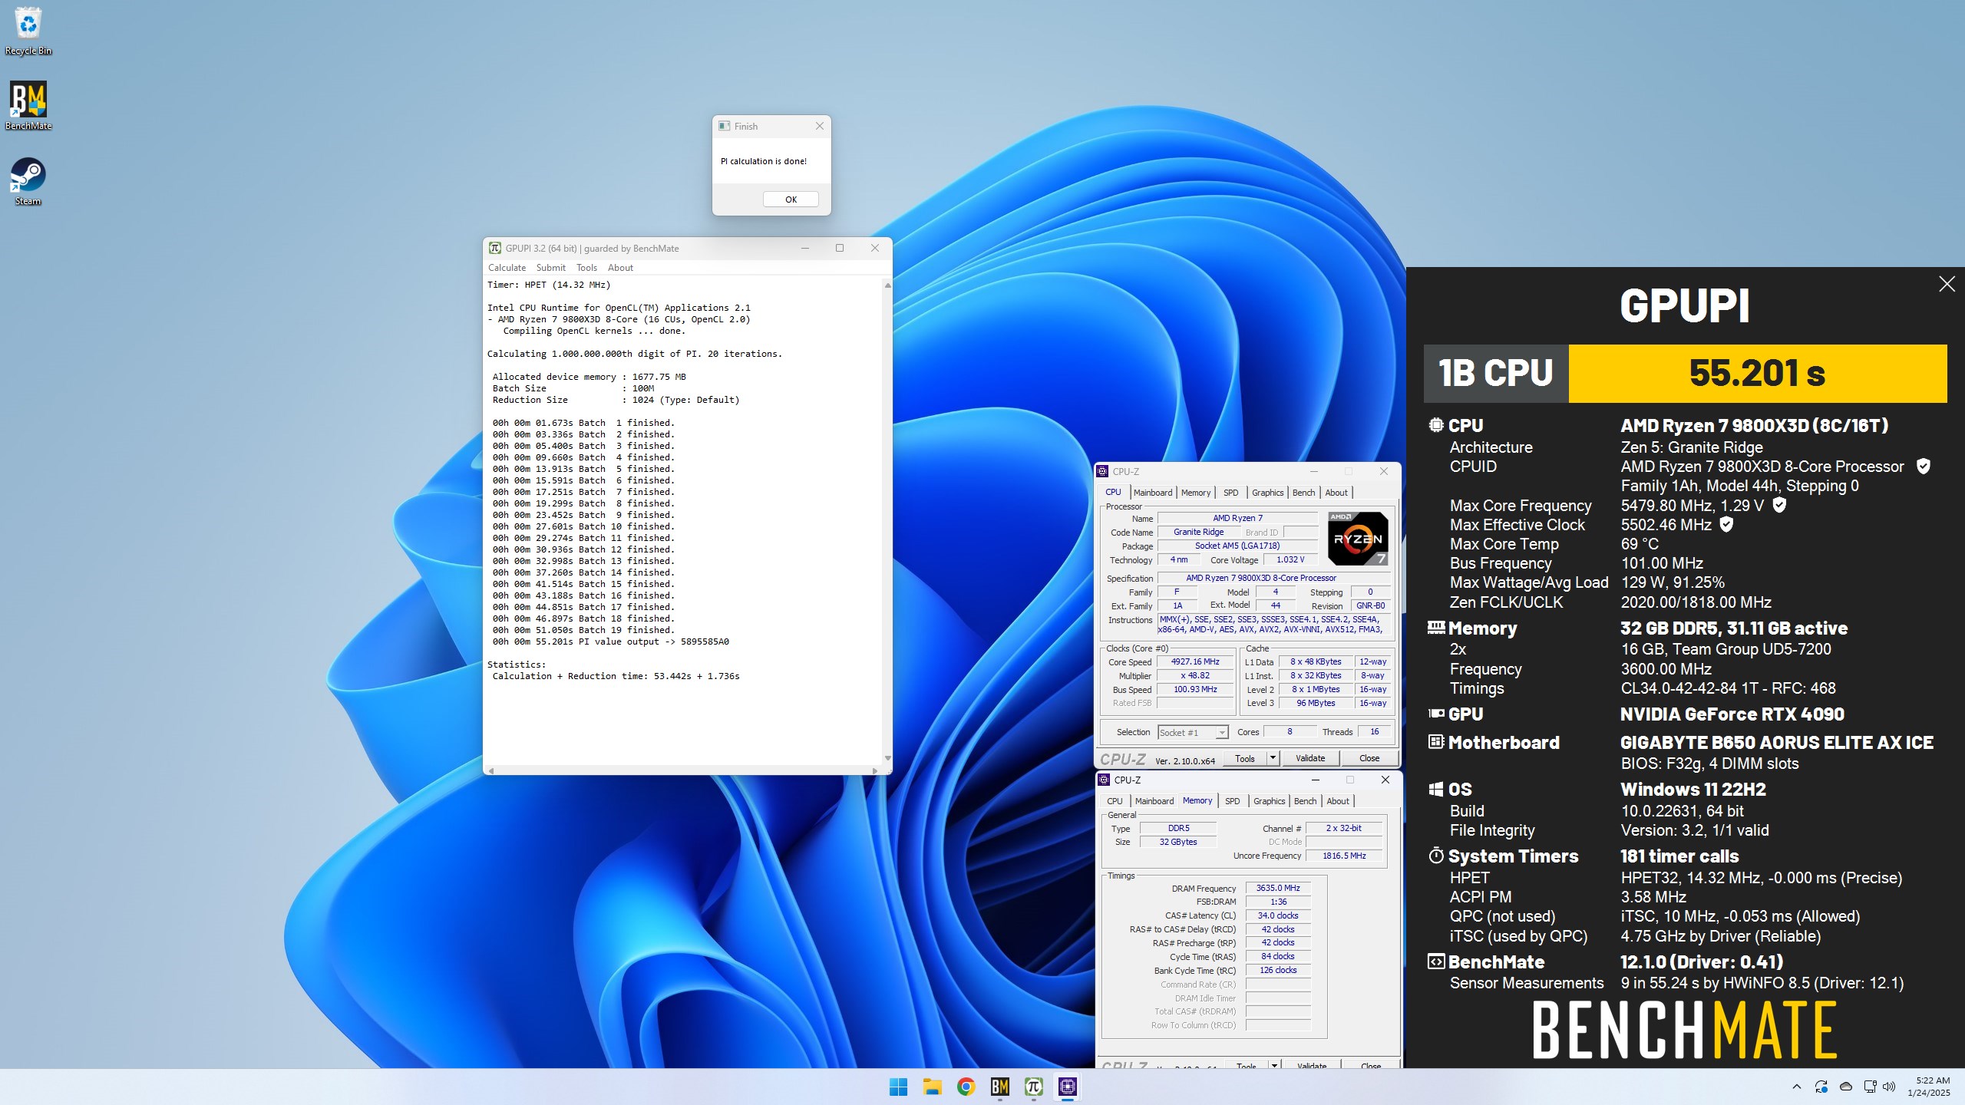1965x1105 pixels.
Task: Show hidden tray icons chevron
Action: (1796, 1087)
